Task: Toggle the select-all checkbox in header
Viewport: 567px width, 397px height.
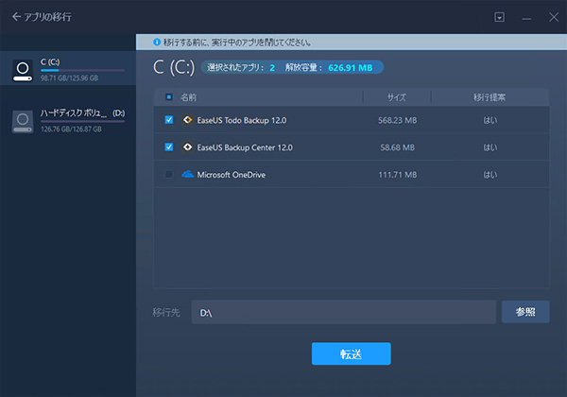Action: [x=169, y=97]
